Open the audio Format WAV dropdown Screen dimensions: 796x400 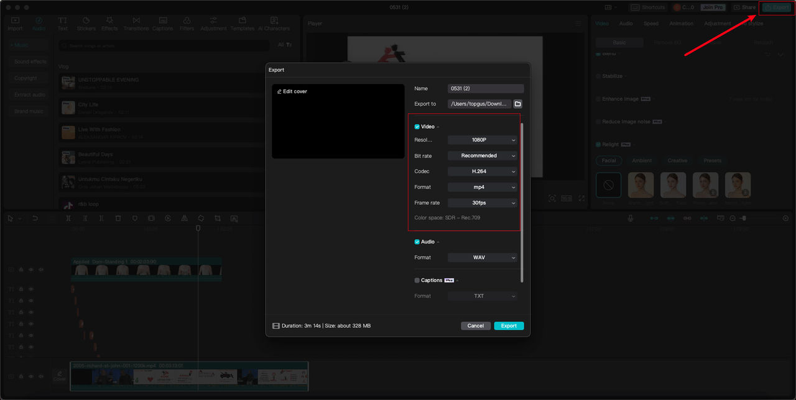pos(483,257)
